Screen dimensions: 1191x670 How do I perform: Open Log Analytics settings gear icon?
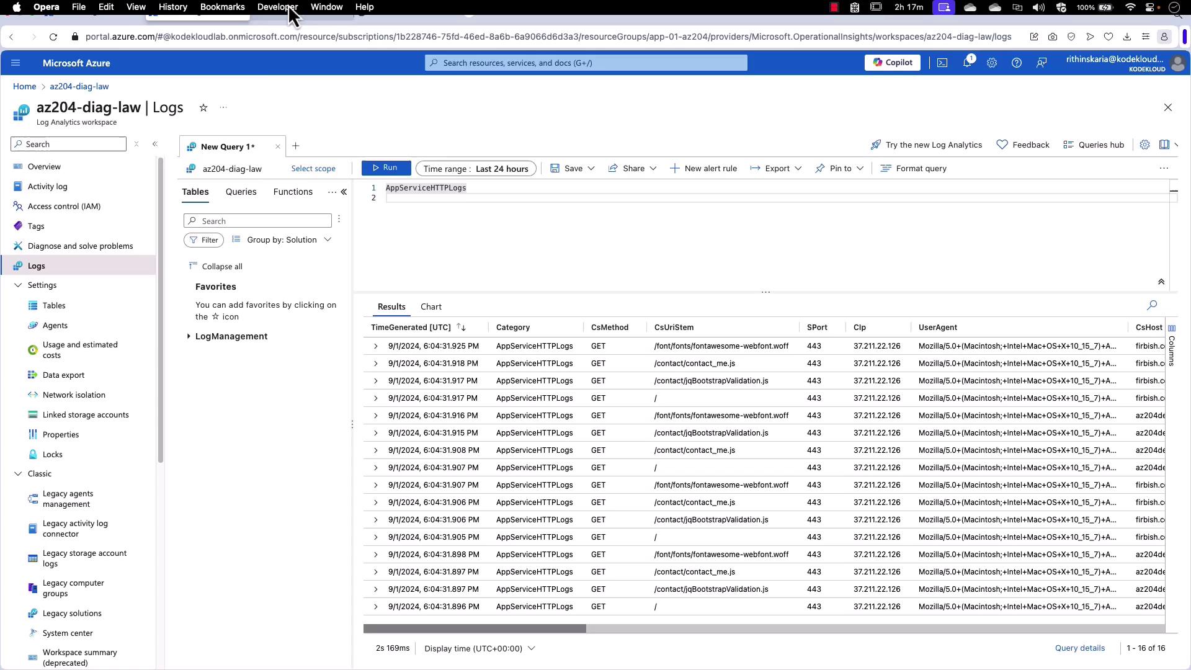(1144, 145)
